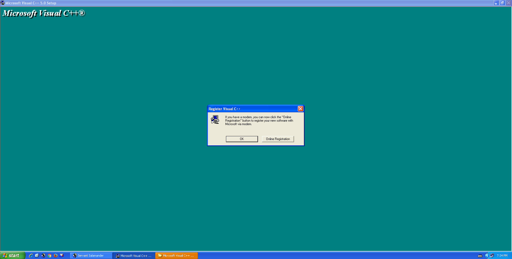Click the setup window title bar icon

pyautogui.click(x=2, y=3)
